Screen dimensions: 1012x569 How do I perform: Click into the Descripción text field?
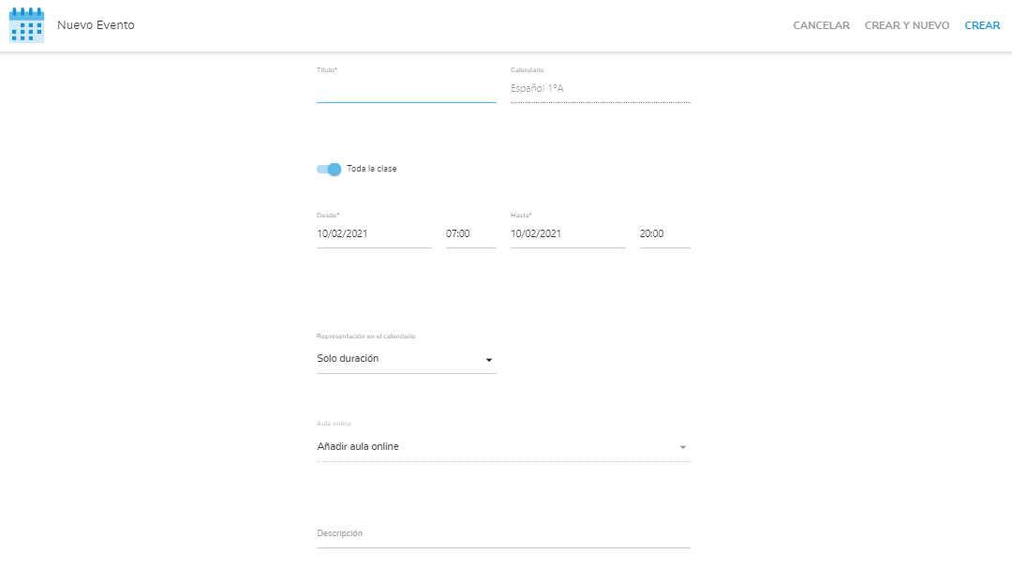503,534
